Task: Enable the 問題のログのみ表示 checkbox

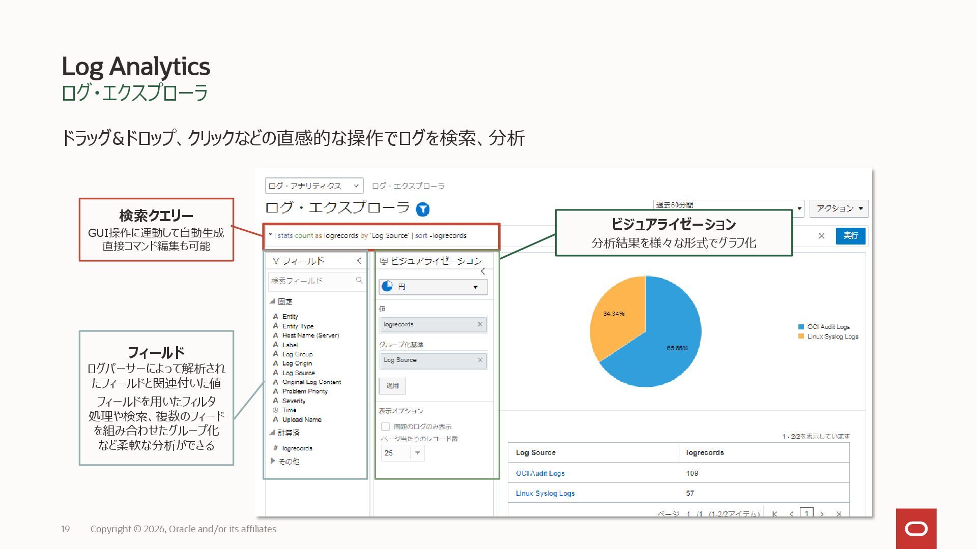Action: [385, 426]
